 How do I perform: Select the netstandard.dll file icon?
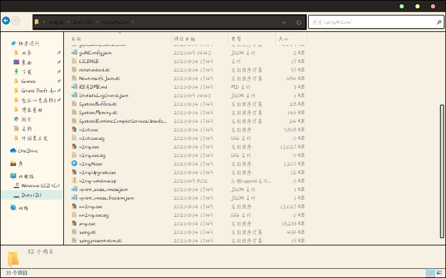coord(74,70)
